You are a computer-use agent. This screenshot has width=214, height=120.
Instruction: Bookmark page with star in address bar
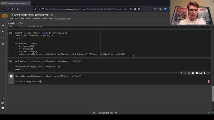point(139,9)
